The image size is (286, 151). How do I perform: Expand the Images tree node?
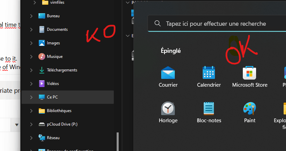coord(31,43)
